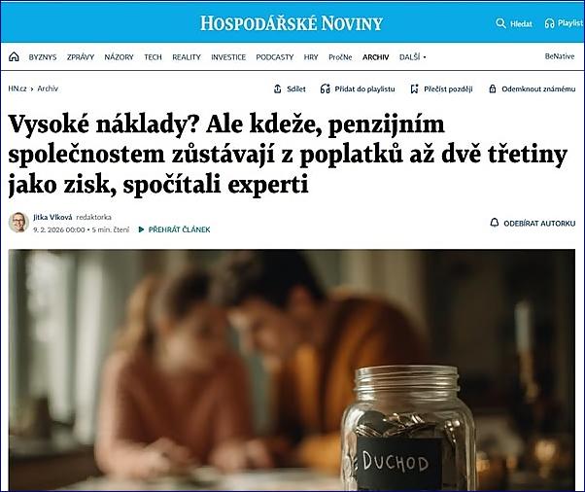
Task: Click the home icon in navigation bar
Action: [x=14, y=56]
